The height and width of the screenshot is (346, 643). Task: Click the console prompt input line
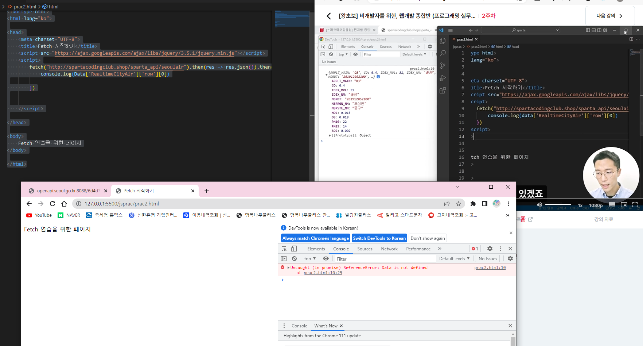[397, 280]
